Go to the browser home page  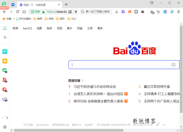tap(24, 12)
